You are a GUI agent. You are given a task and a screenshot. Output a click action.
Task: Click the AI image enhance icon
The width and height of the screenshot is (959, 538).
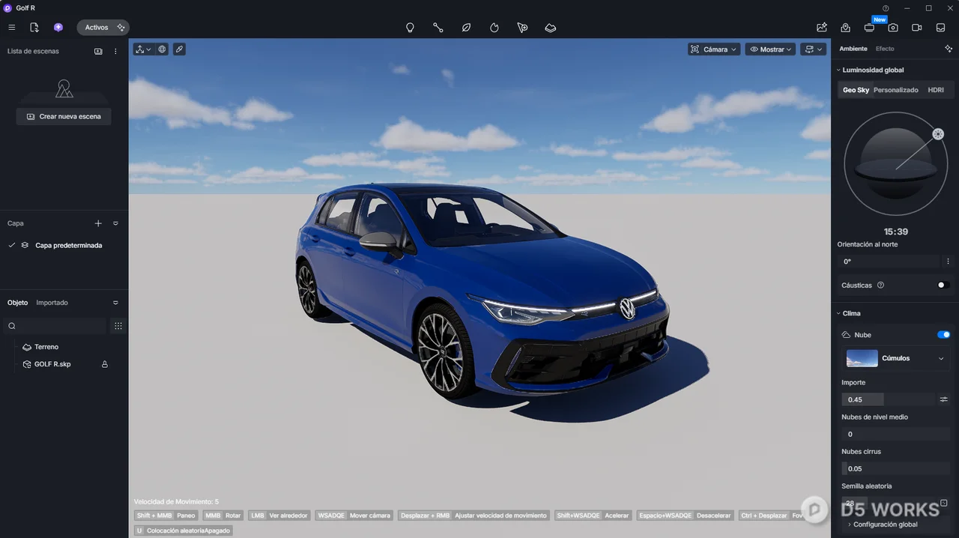822,27
